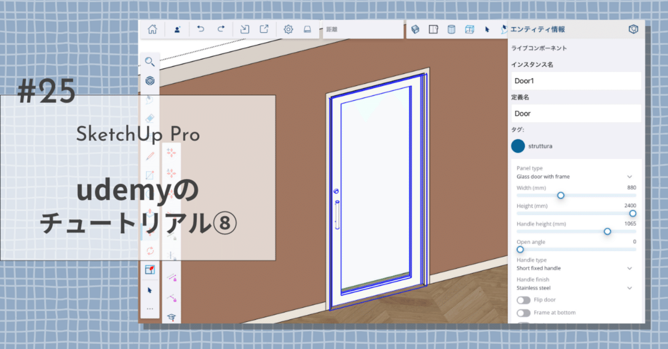Open the Entity Info gear icon
The width and height of the screenshot is (668, 349).
[633, 29]
